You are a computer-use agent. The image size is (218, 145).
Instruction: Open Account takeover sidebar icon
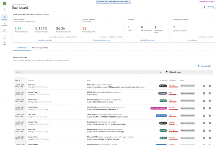tap(4, 24)
